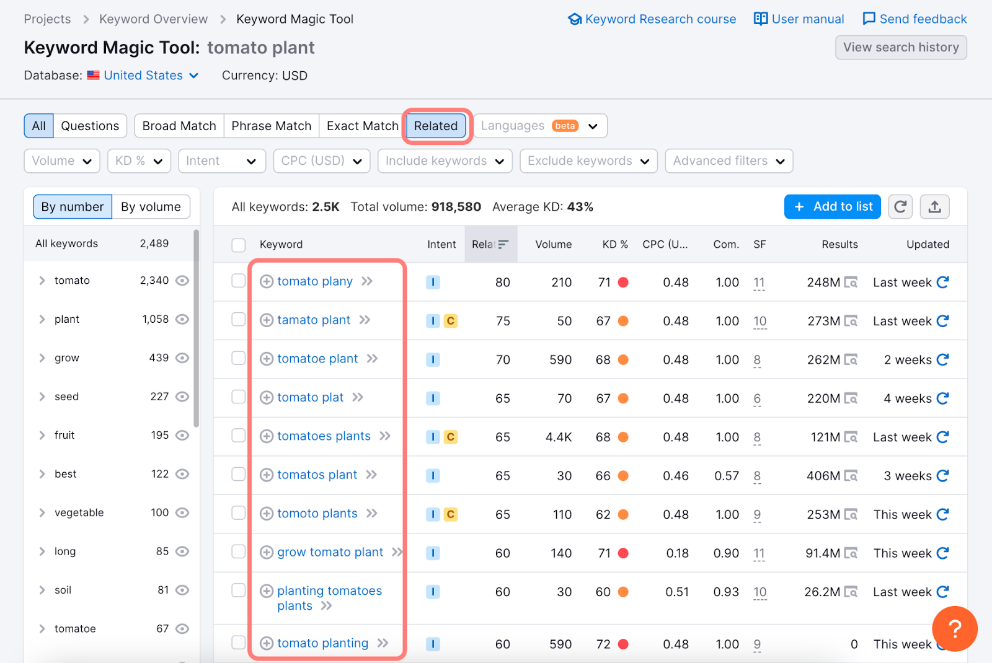Click the double arrow next to tomatoes plants
This screenshot has height=663, width=992.
385,436
